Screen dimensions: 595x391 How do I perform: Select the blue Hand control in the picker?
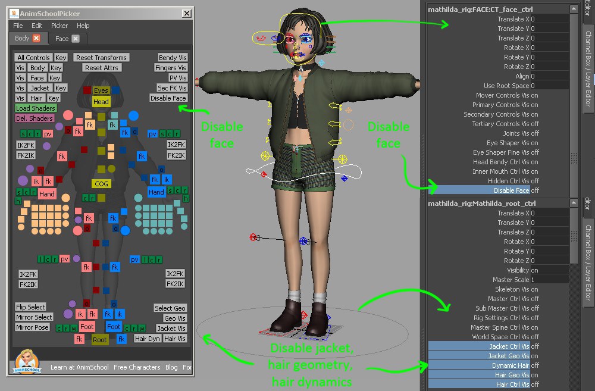pyautogui.click(x=156, y=192)
